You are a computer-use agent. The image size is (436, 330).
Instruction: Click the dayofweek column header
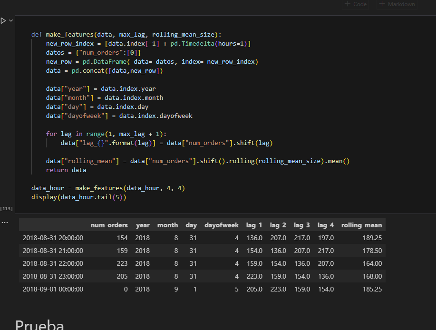221,225
